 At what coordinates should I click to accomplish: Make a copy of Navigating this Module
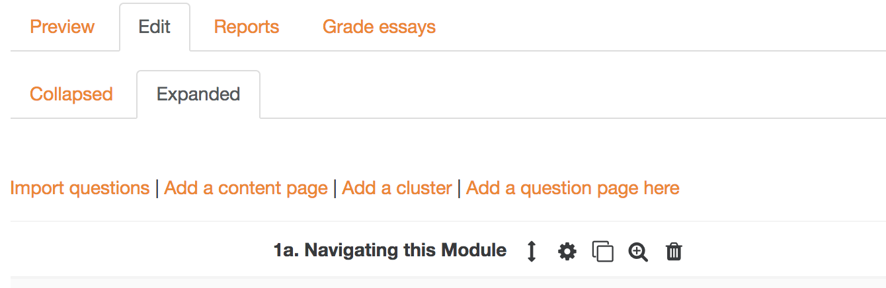pyautogui.click(x=602, y=252)
